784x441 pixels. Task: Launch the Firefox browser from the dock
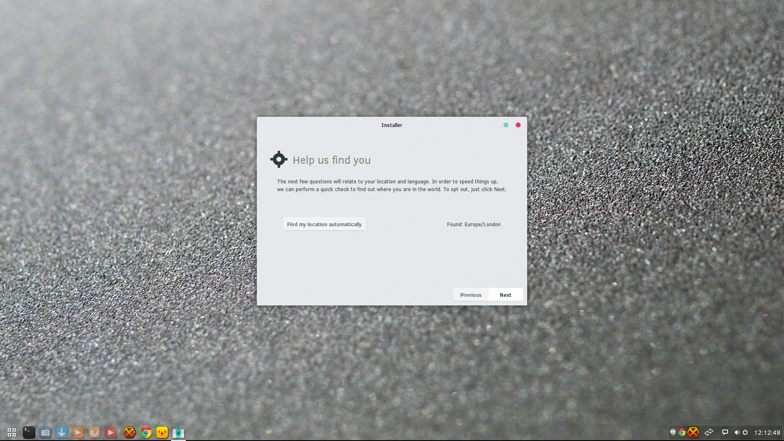[94, 432]
